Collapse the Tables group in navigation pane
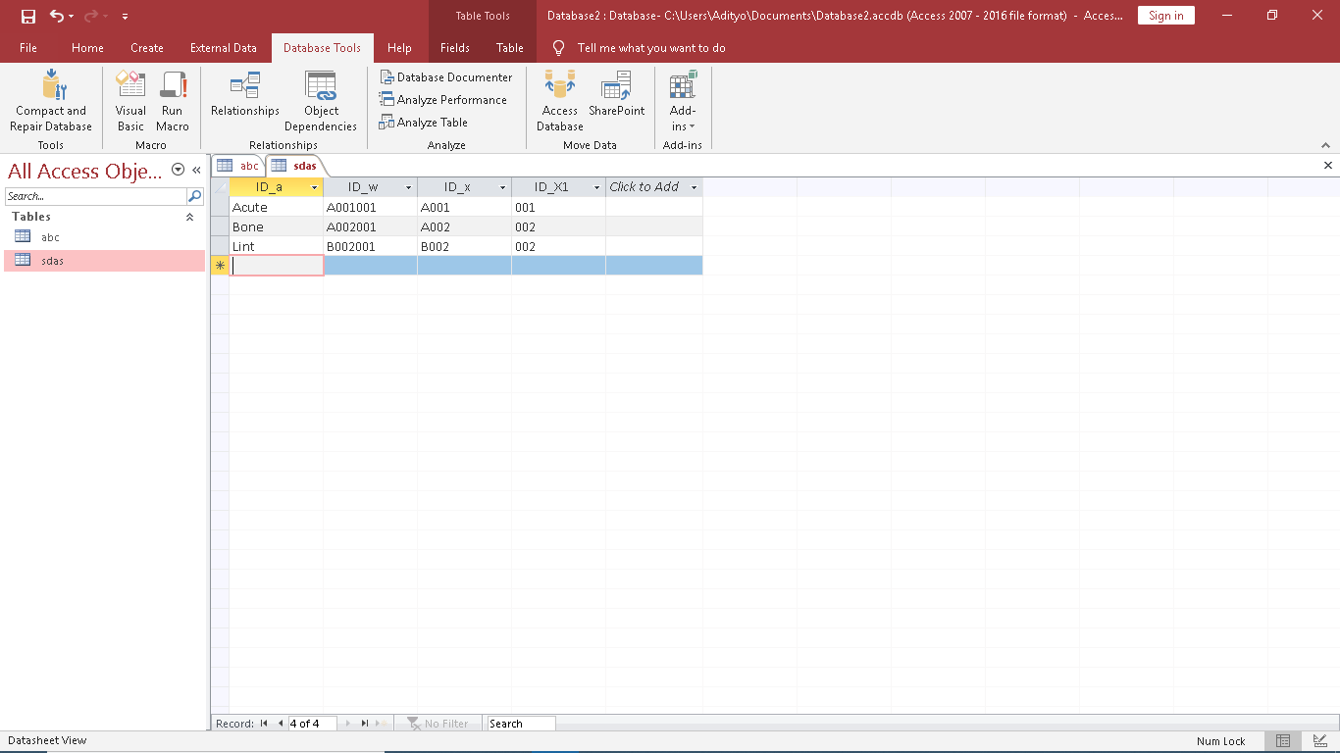Image resolution: width=1340 pixels, height=753 pixels. click(189, 217)
